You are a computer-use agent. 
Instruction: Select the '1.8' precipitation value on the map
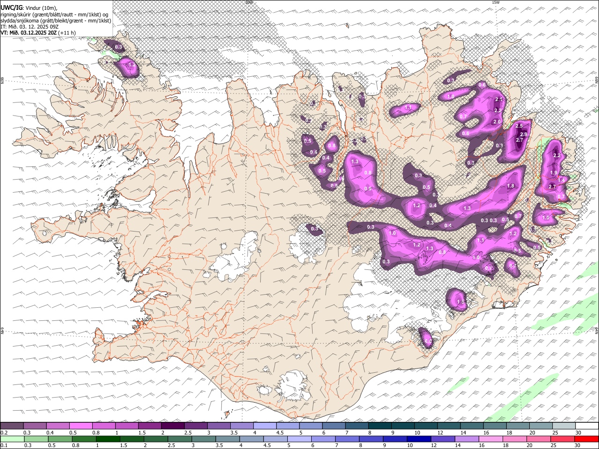(511, 186)
